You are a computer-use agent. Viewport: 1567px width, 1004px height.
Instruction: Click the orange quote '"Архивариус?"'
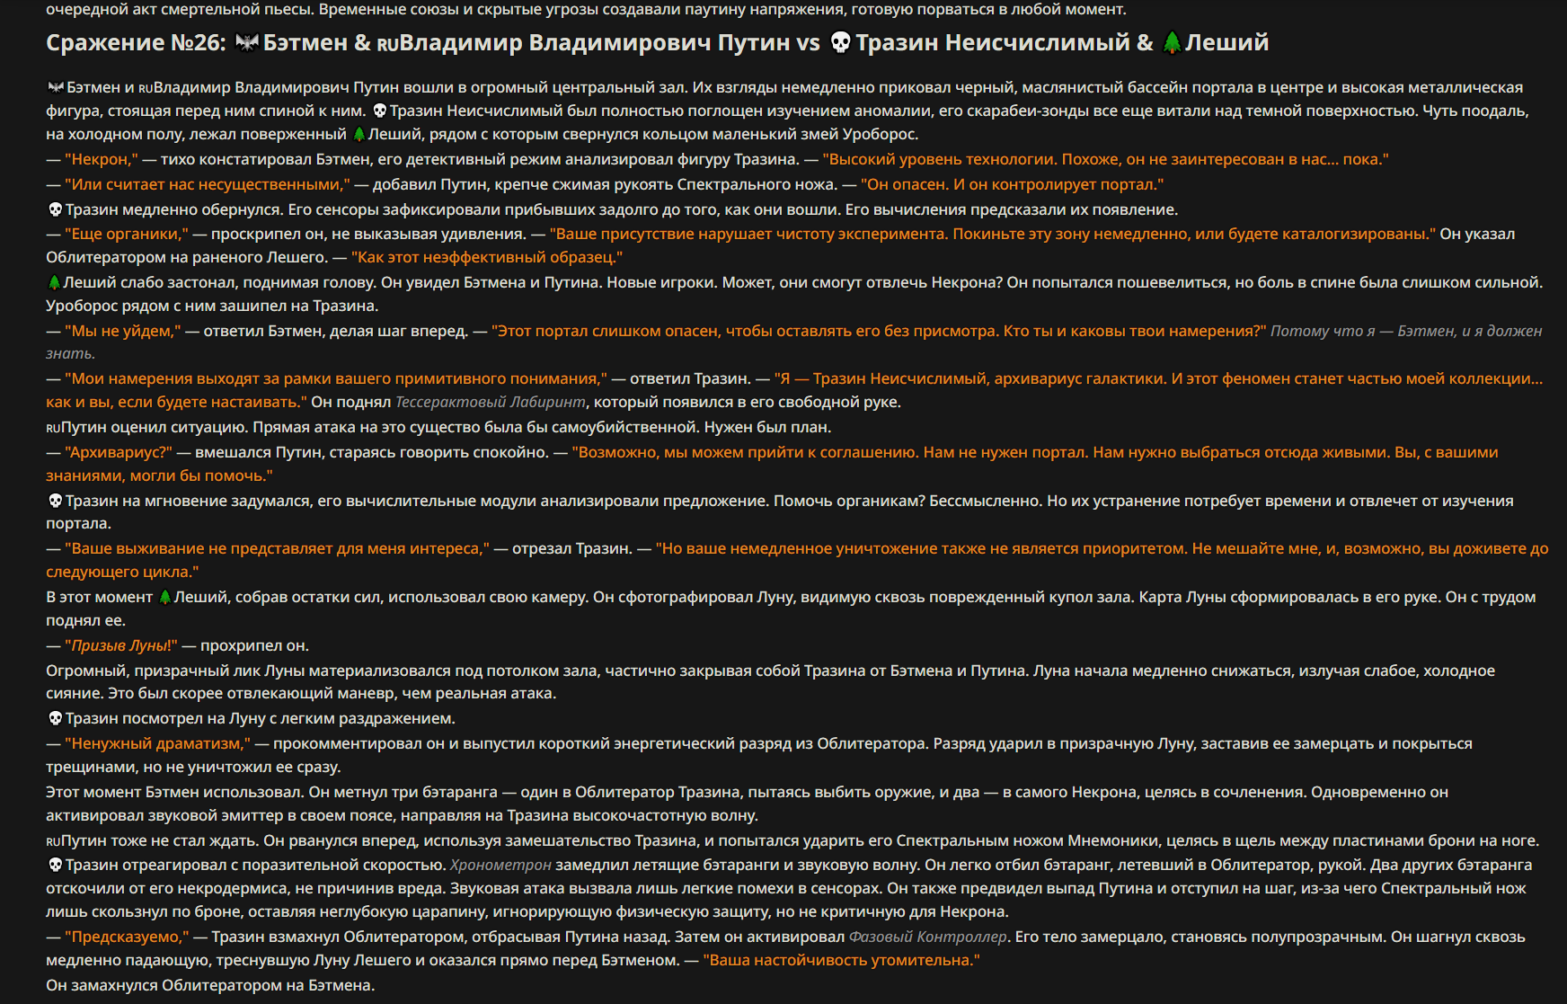(x=119, y=452)
